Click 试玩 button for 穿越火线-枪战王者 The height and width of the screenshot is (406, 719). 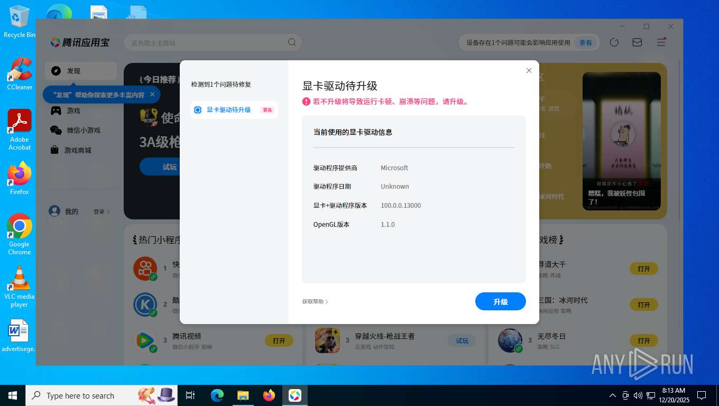coord(462,341)
